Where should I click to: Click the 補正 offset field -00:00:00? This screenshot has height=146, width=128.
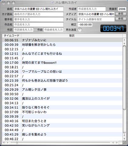click(x=85, y=25)
